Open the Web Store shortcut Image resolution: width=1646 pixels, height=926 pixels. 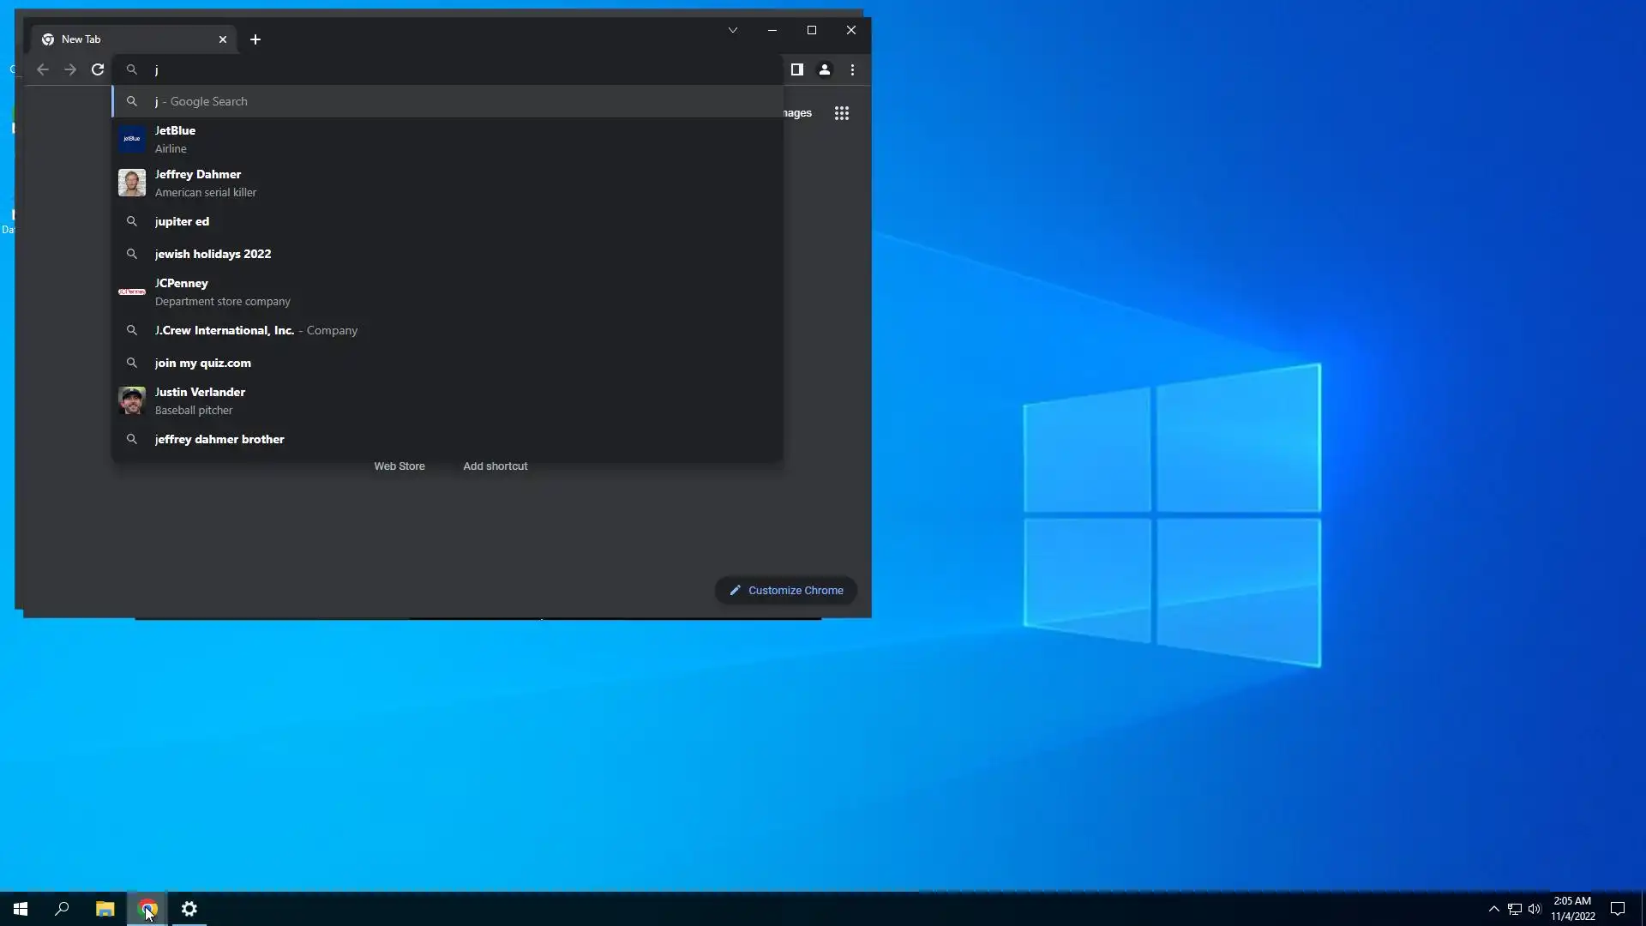(399, 466)
